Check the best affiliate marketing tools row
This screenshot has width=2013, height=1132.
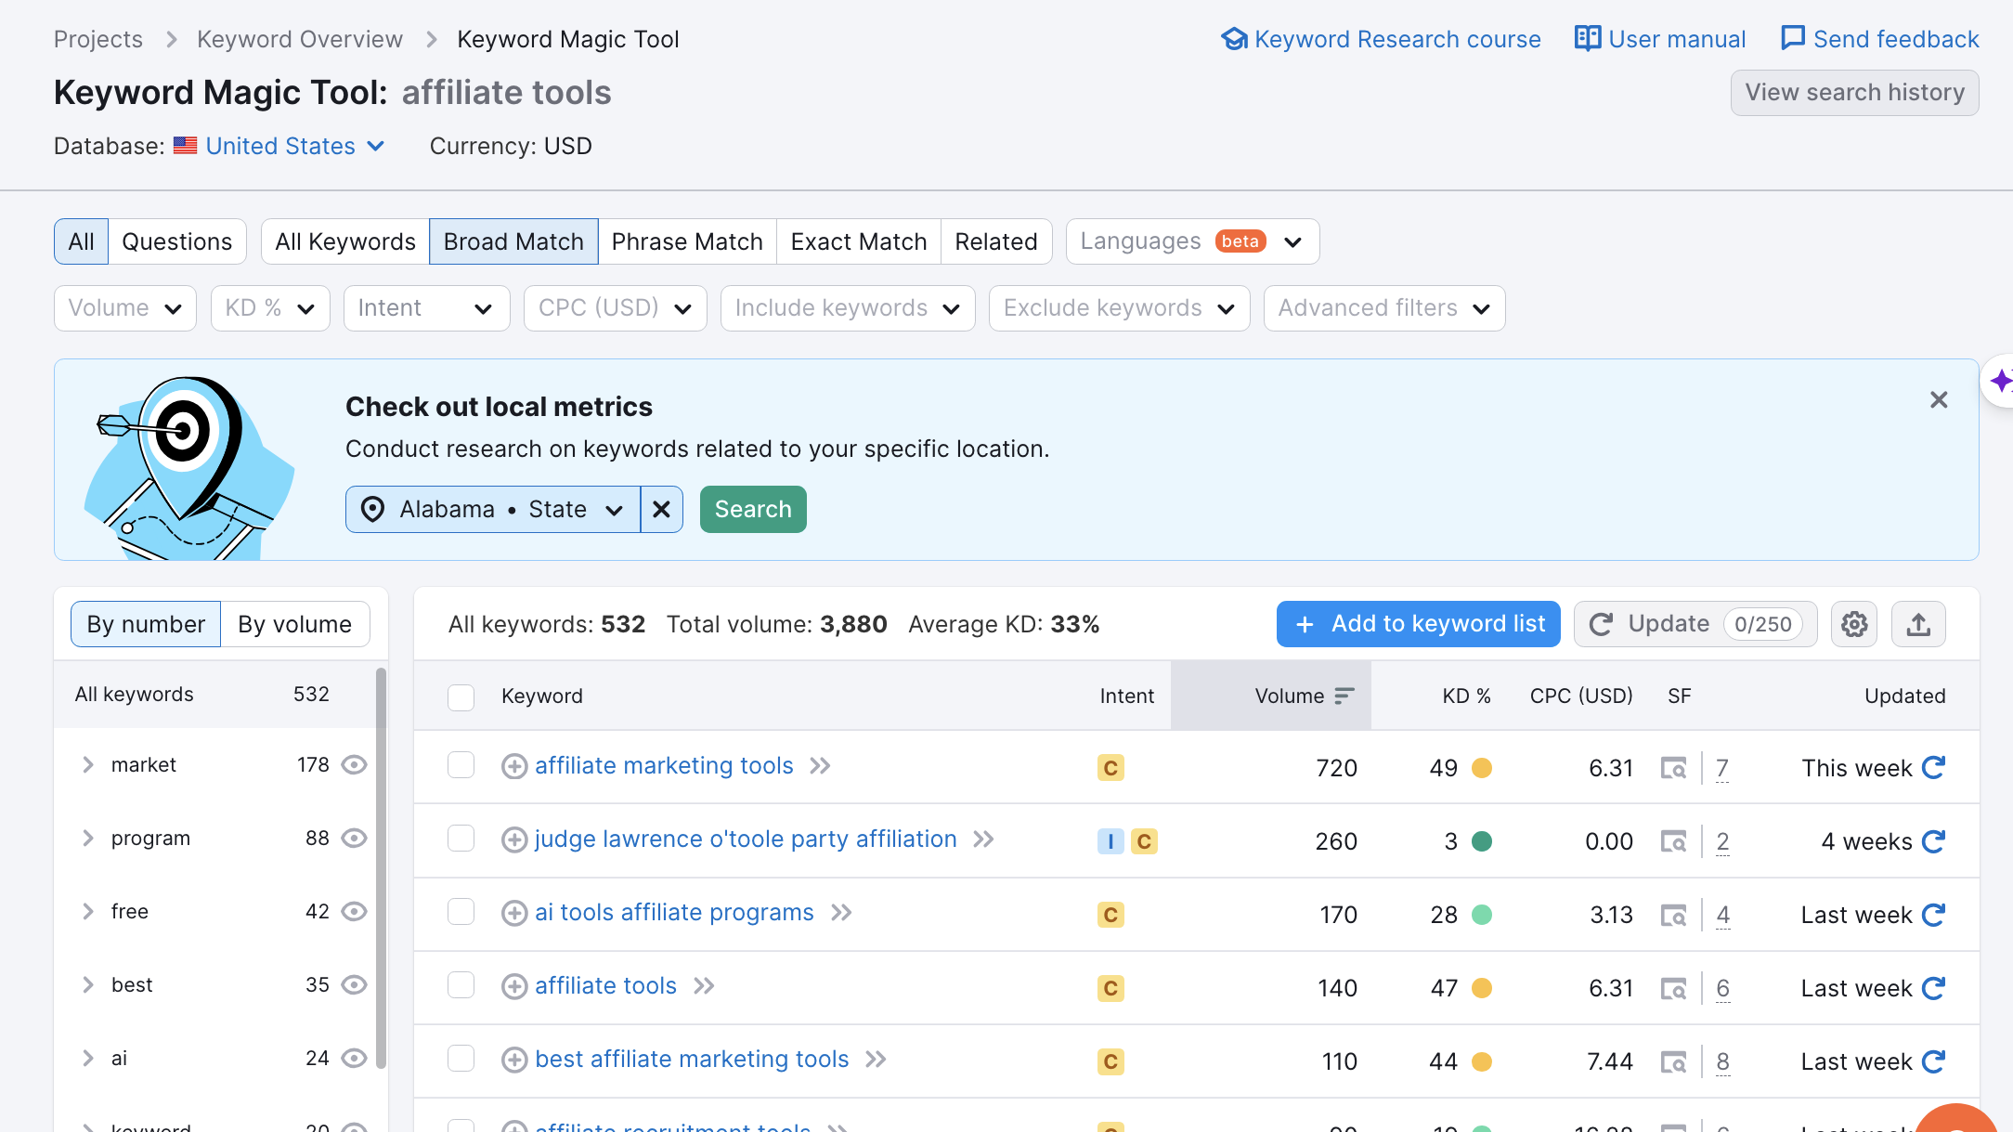461,1059
